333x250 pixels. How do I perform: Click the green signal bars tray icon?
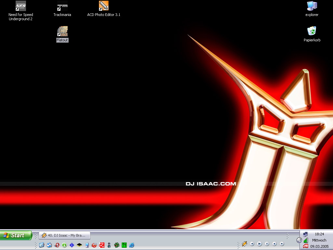point(306,241)
